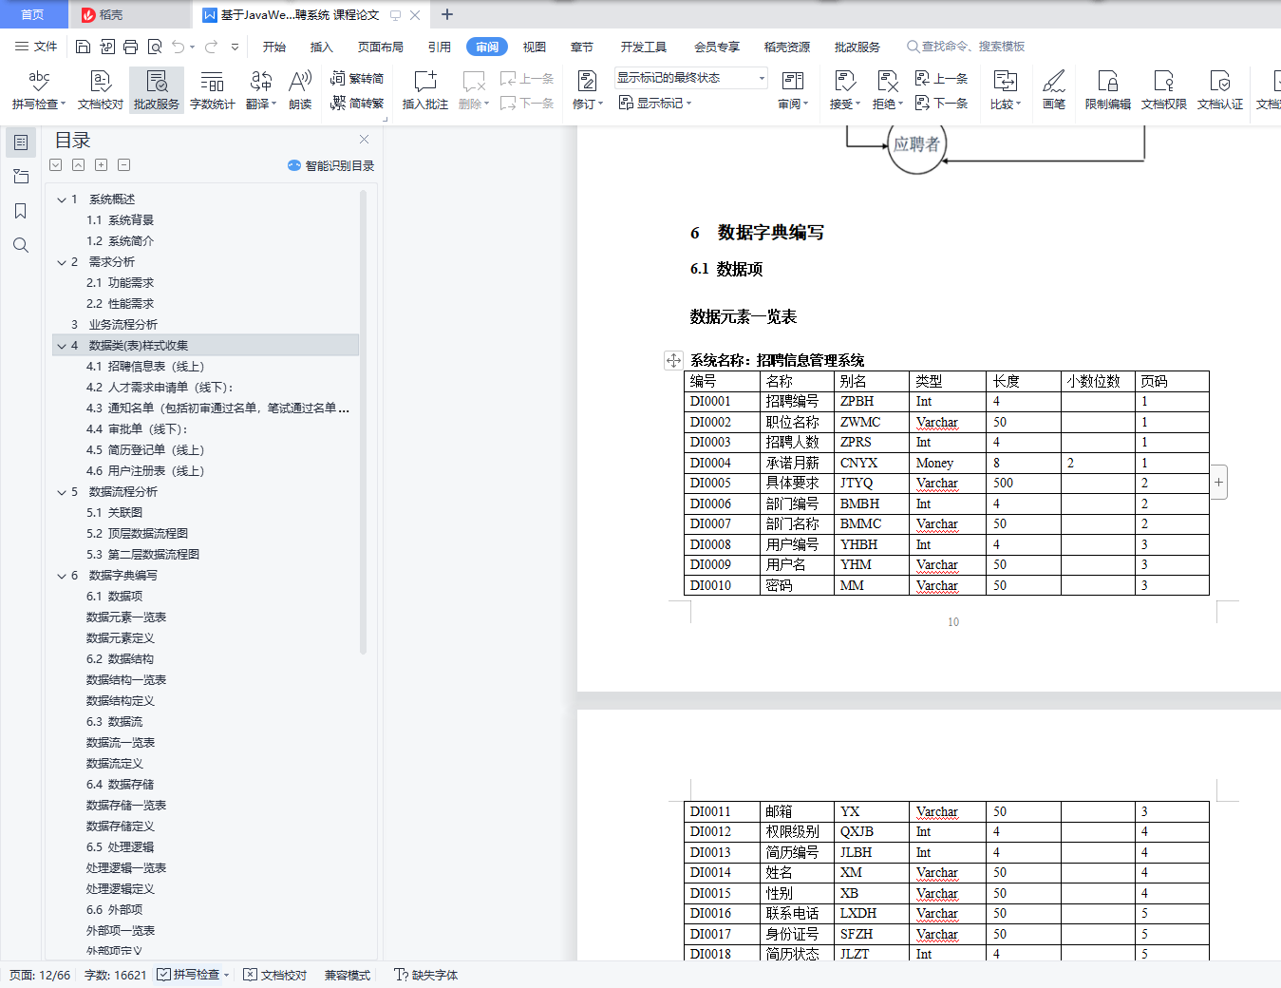Start 朗读 read aloud

tap(300, 90)
